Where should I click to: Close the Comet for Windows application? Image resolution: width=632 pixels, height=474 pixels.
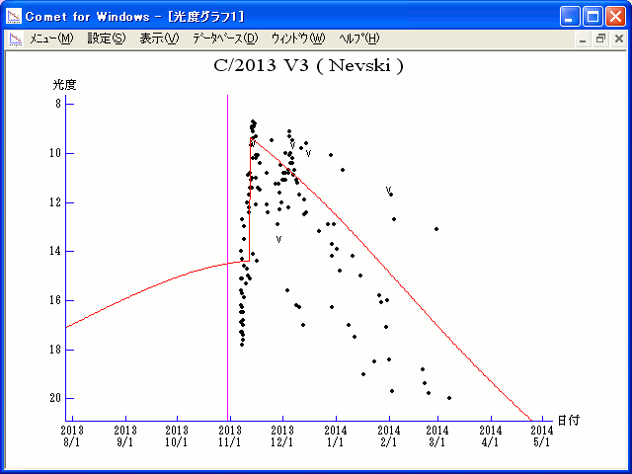click(616, 17)
